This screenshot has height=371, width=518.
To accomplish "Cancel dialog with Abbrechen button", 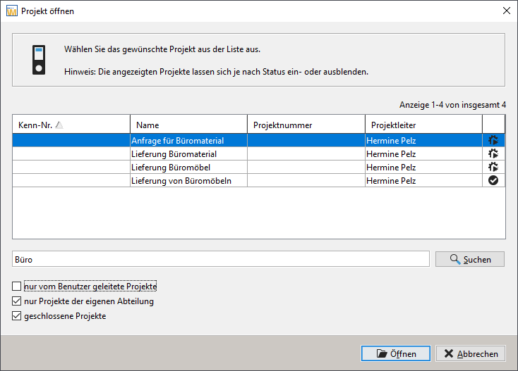I will point(471,353).
